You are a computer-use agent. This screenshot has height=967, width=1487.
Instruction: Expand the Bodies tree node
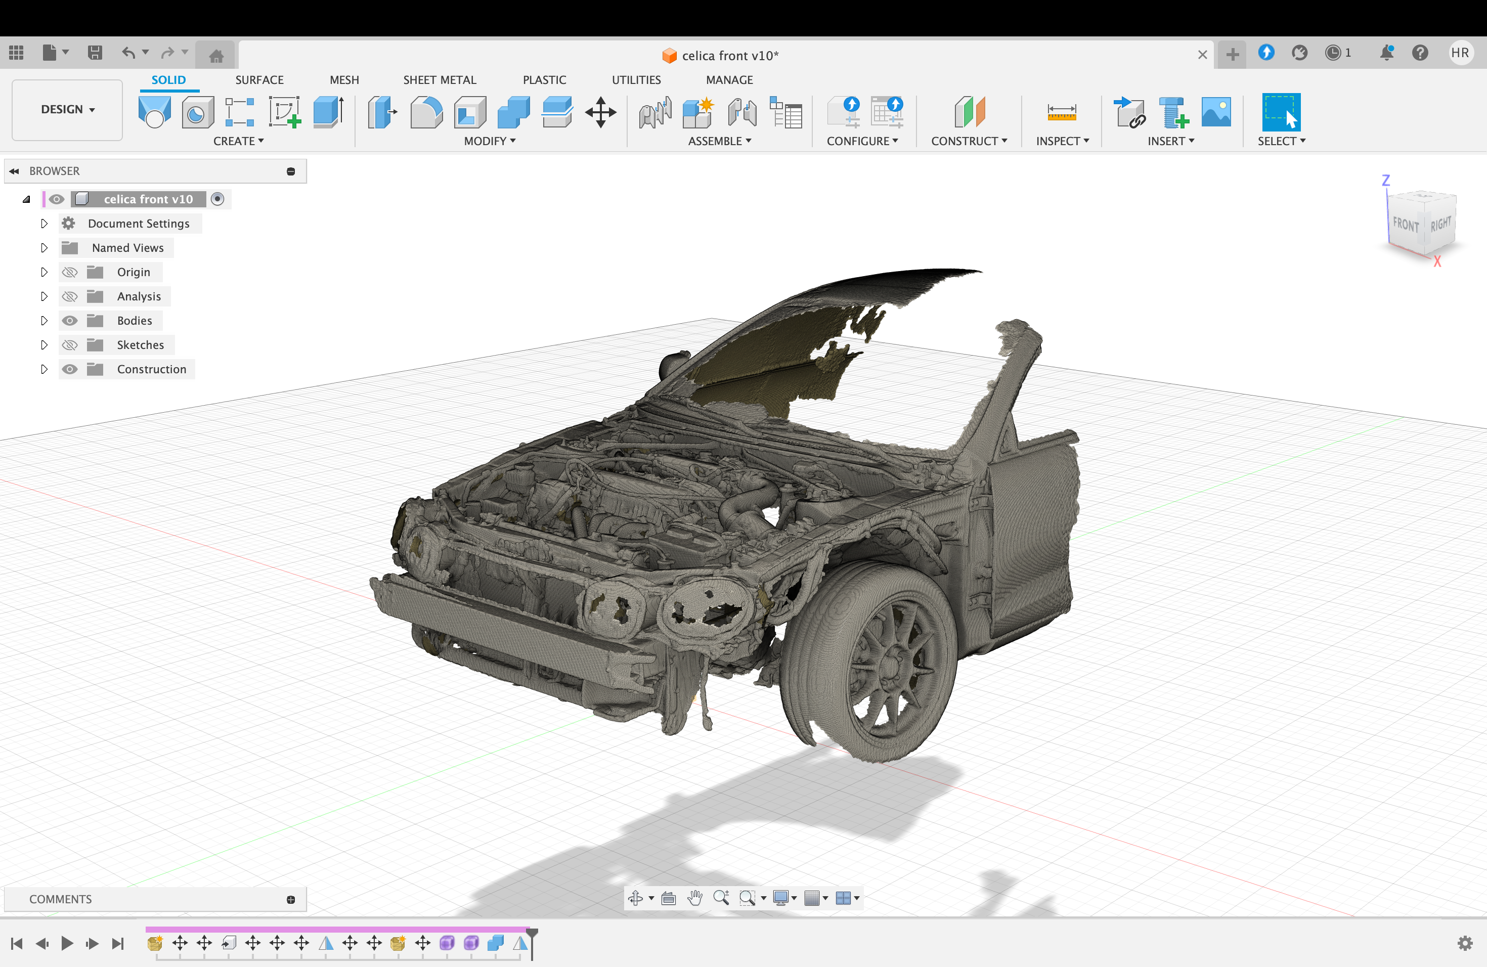click(43, 321)
